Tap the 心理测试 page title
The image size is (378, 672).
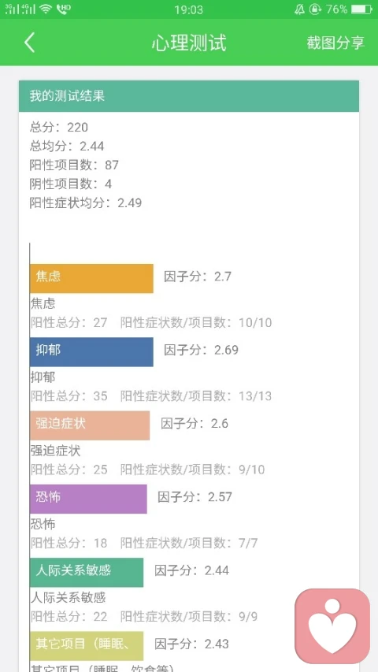tap(189, 43)
